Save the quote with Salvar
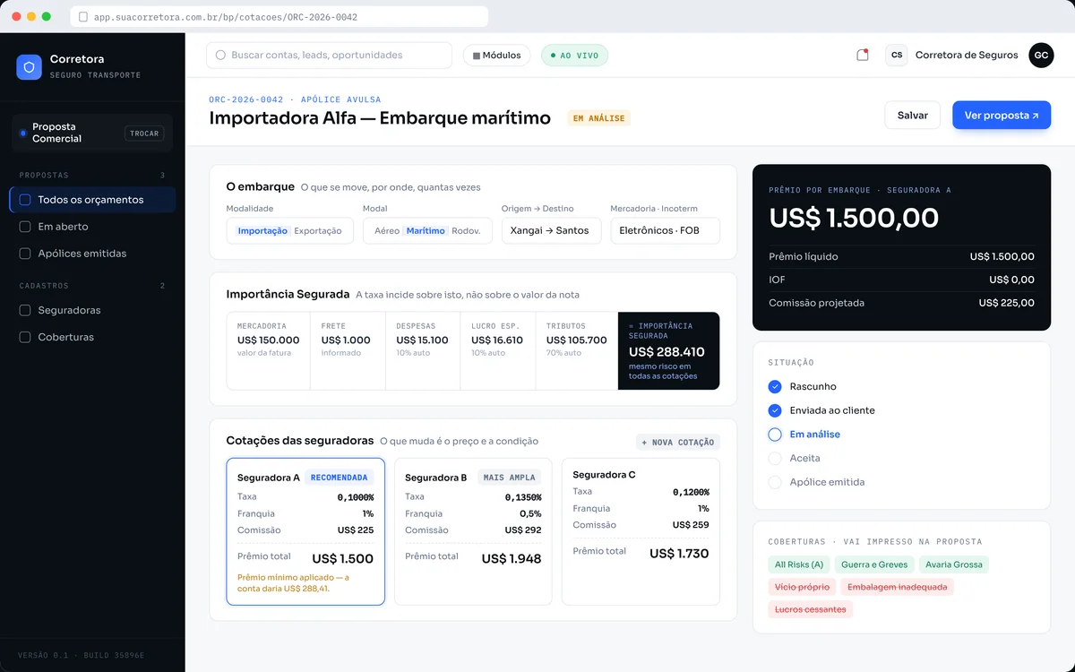 (913, 115)
